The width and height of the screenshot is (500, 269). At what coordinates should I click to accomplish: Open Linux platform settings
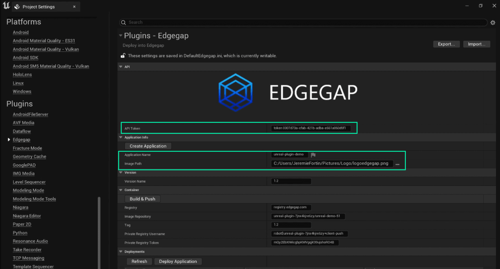coord(18,83)
